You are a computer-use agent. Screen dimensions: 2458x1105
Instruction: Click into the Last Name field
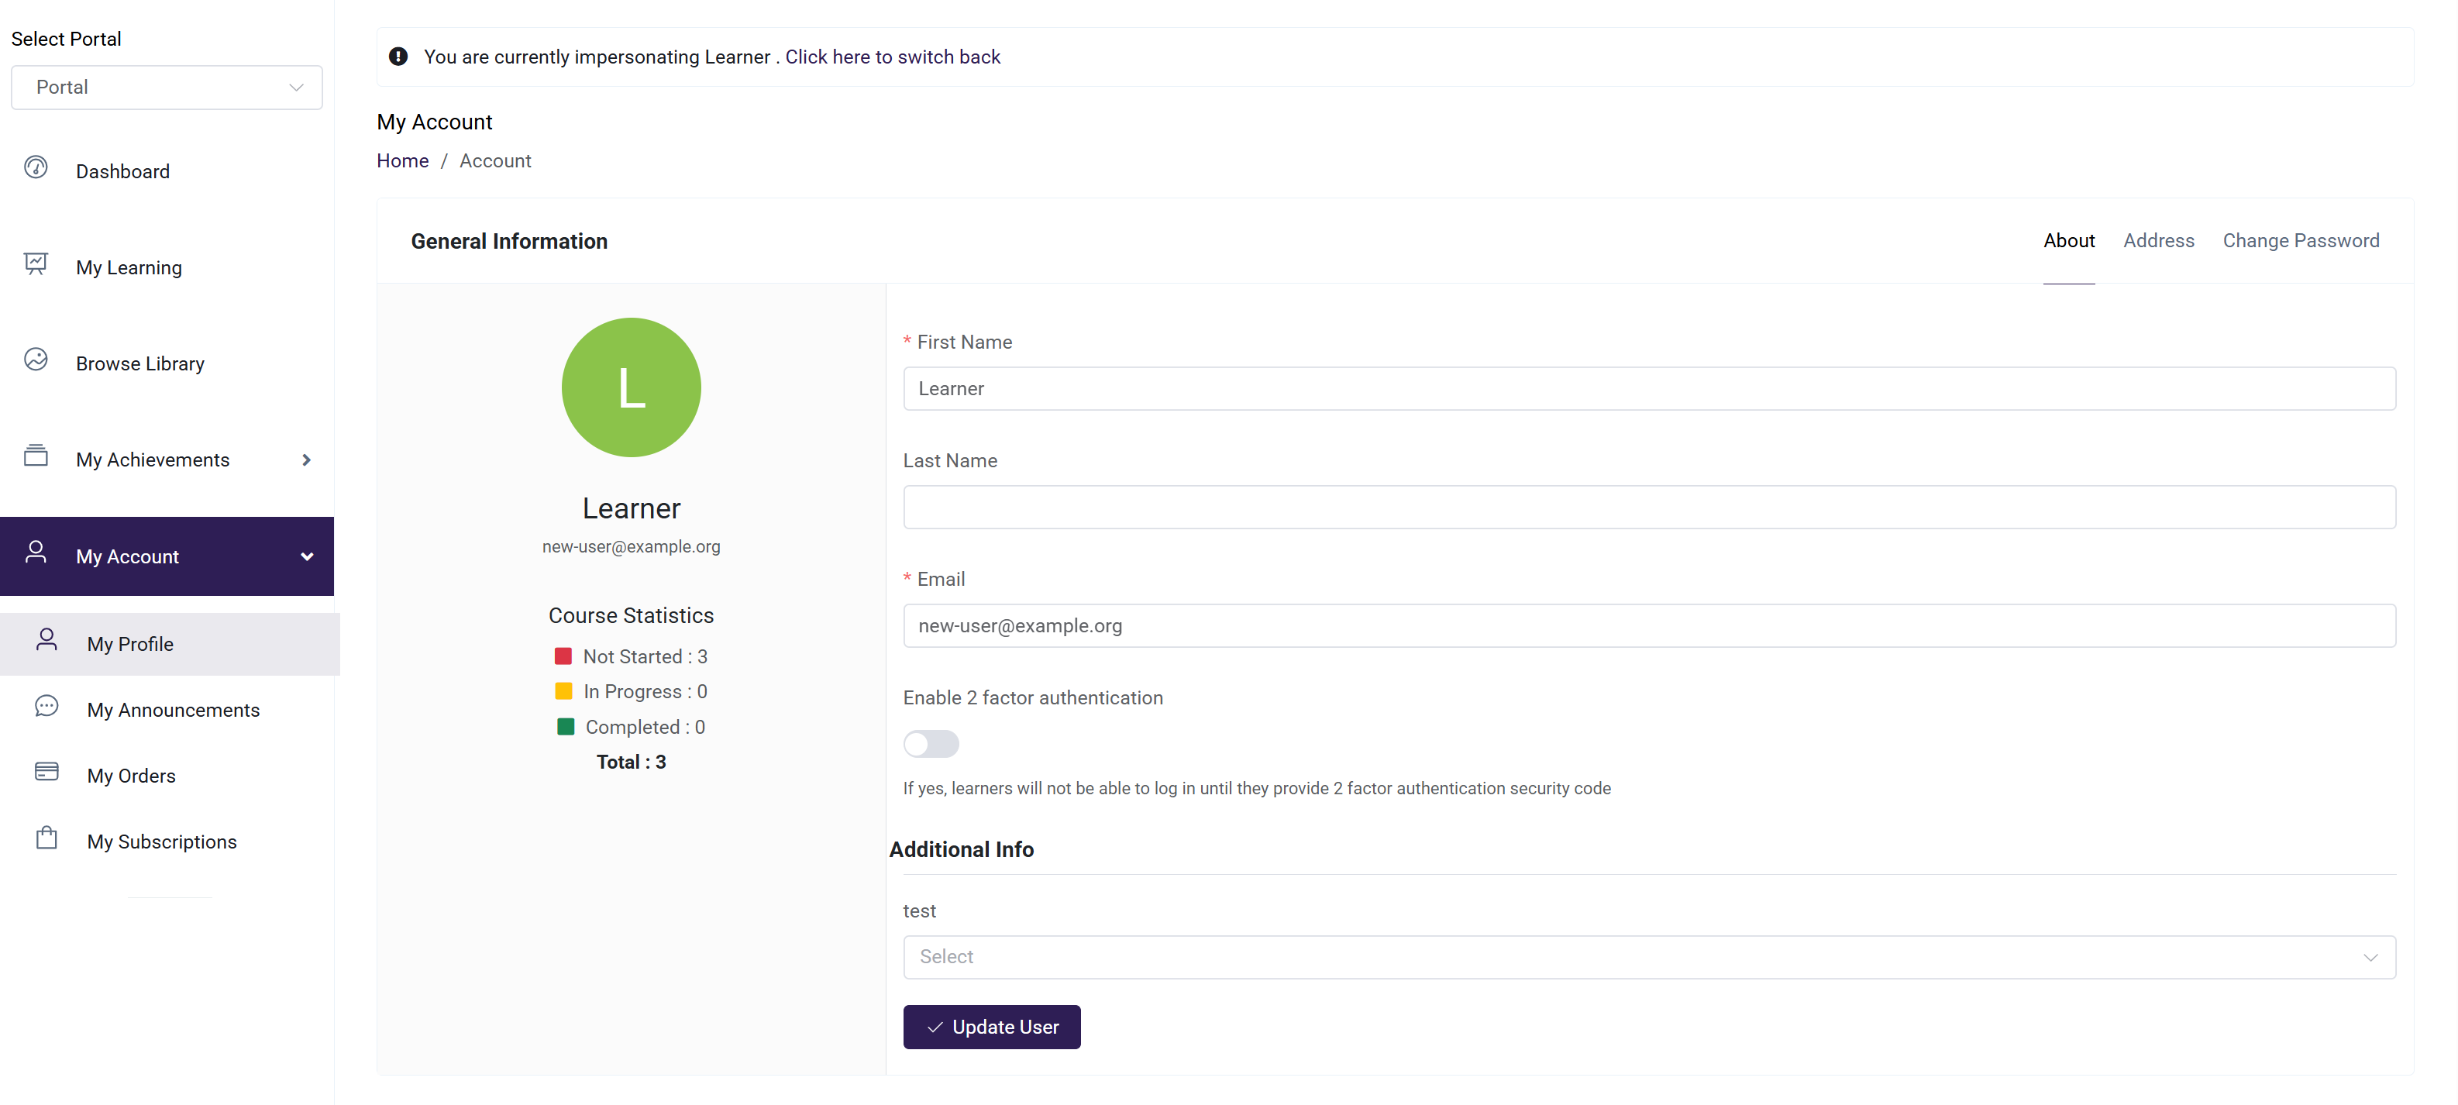click(x=1648, y=507)
